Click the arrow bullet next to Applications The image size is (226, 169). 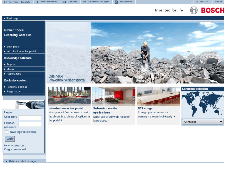tap(5, 74)
